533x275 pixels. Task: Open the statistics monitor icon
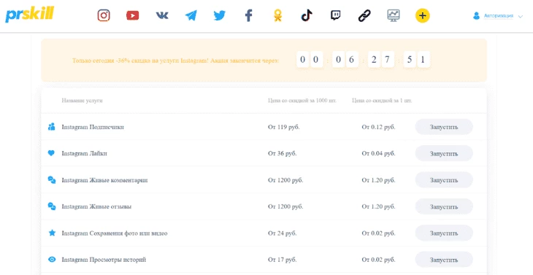coord(394,15)
